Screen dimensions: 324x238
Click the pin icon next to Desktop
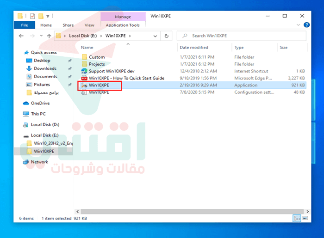(70, 61)
